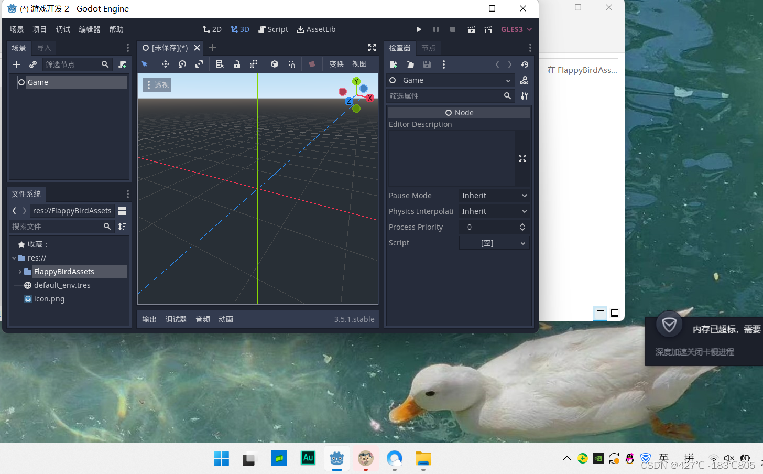Toggle camera override preview icon
Screen dimensions: 763x474
coord(312,64)
